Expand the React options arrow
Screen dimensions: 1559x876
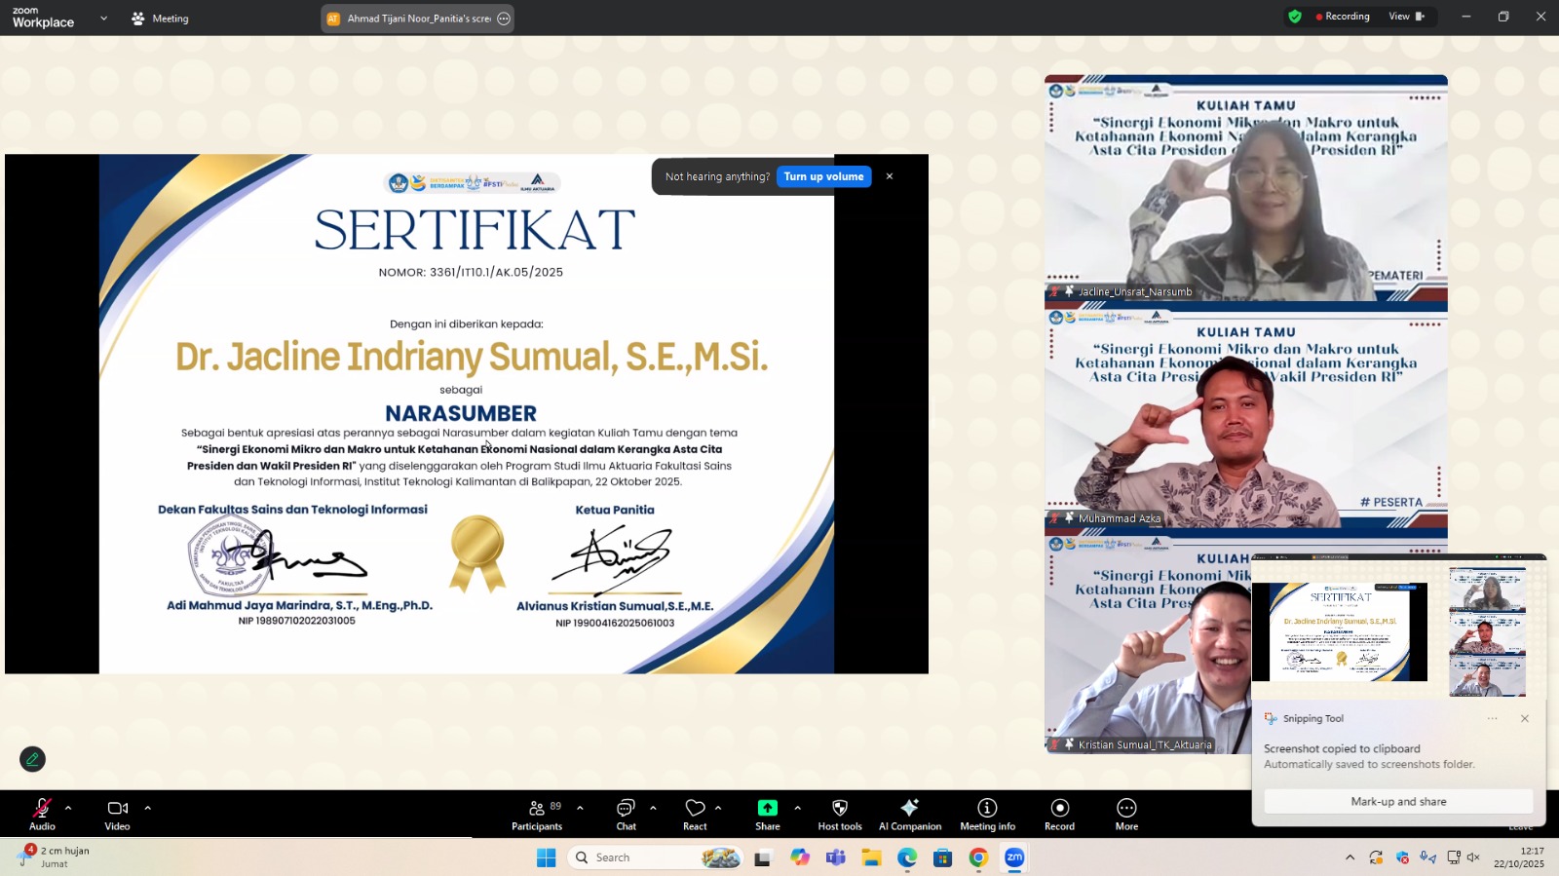coord(718,808)
